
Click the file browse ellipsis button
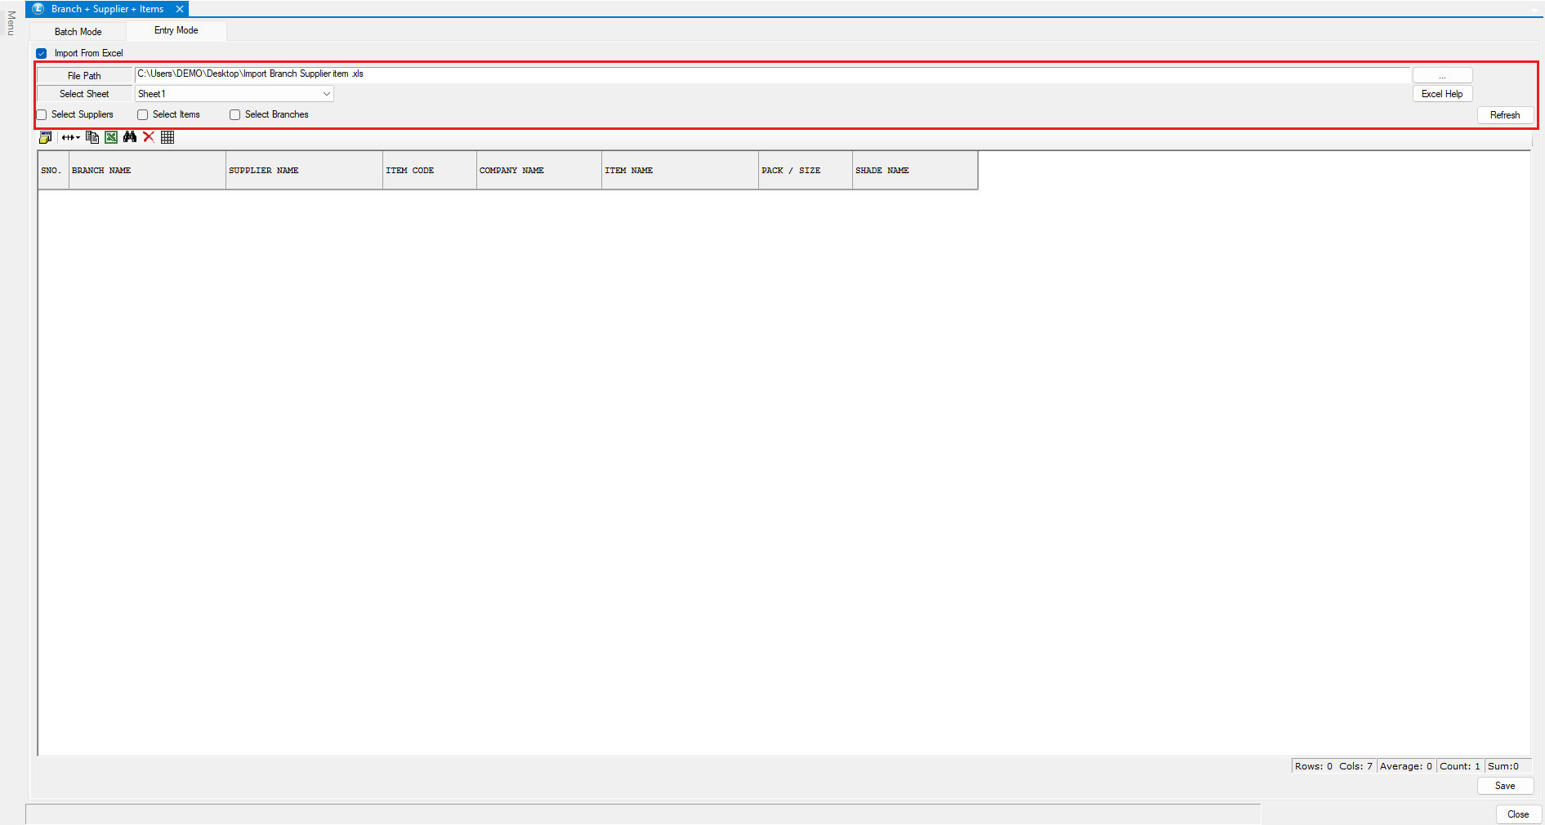(x=1442, y=75)
